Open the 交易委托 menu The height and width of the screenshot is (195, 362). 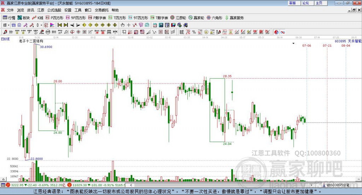pos(101,10)
